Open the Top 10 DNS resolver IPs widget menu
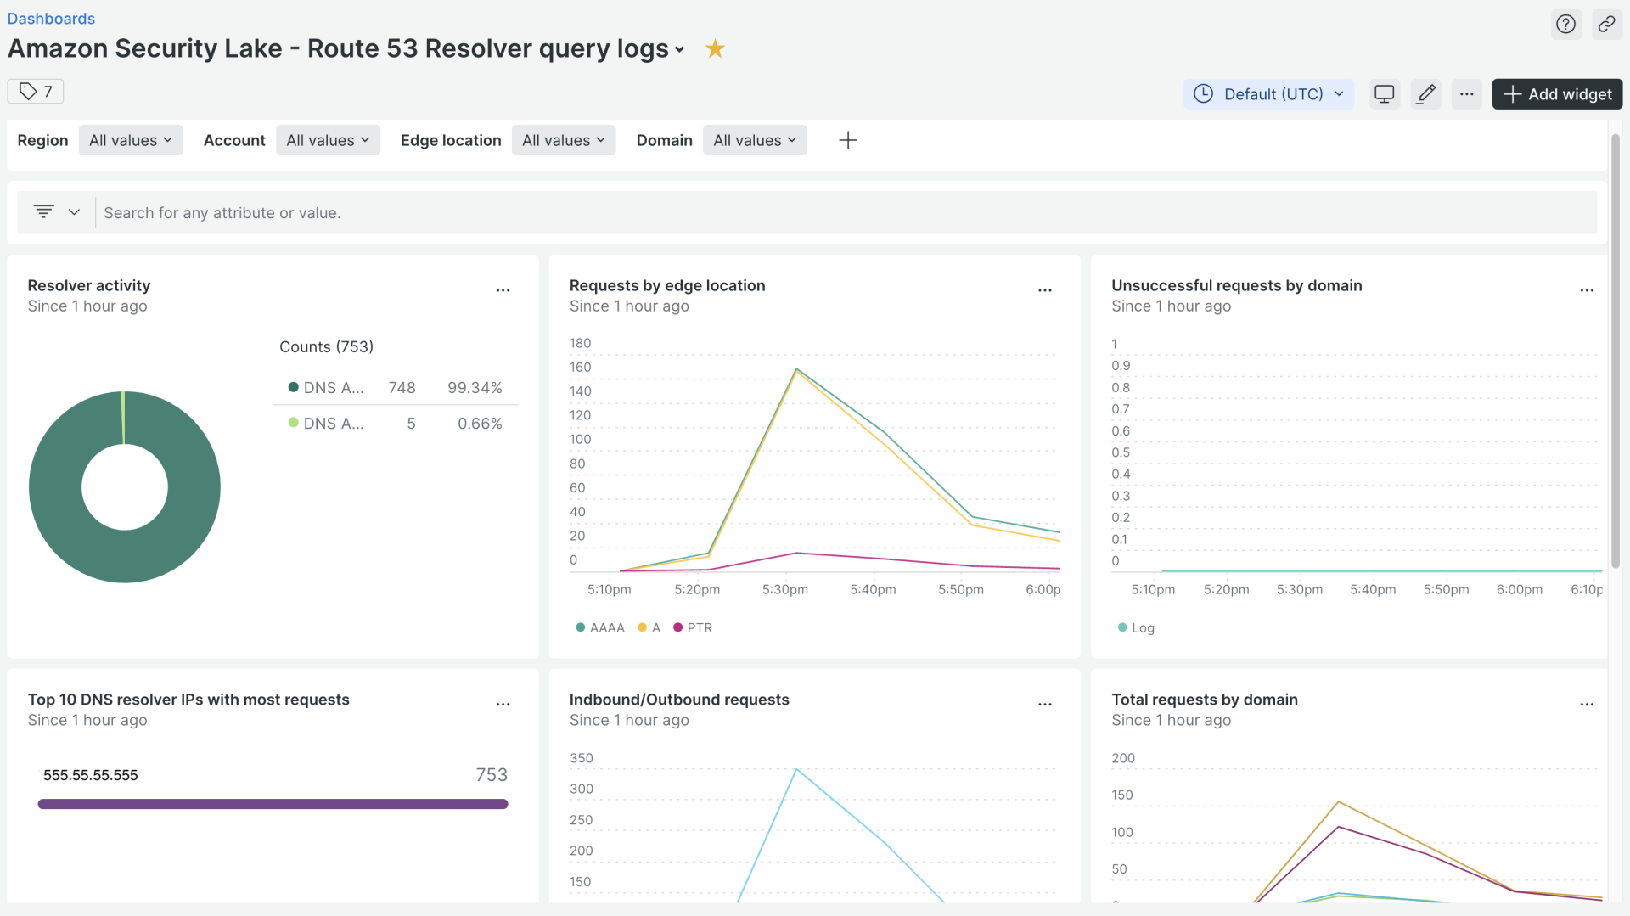 pos(503,704)
